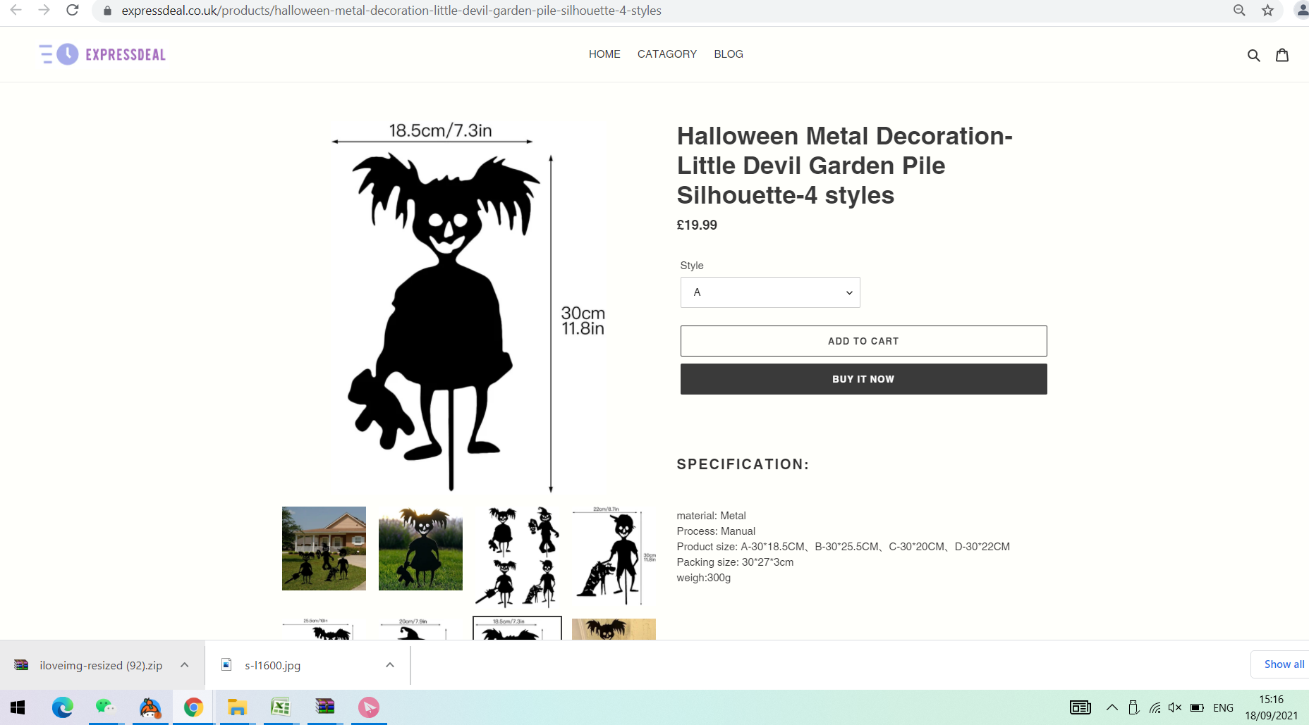Click the ADD TO CART button
The width and height of the screenshot is (1309, 725).
click(863, 341)
